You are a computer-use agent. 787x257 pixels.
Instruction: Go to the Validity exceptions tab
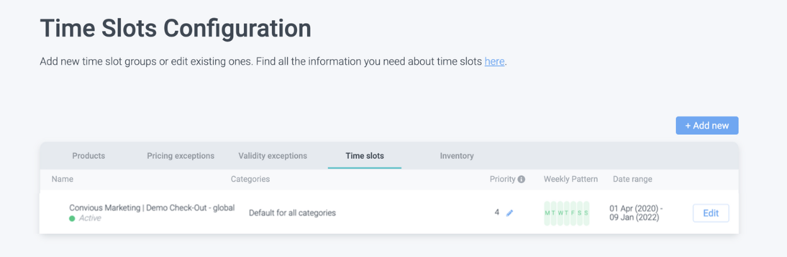pos(272,156)
